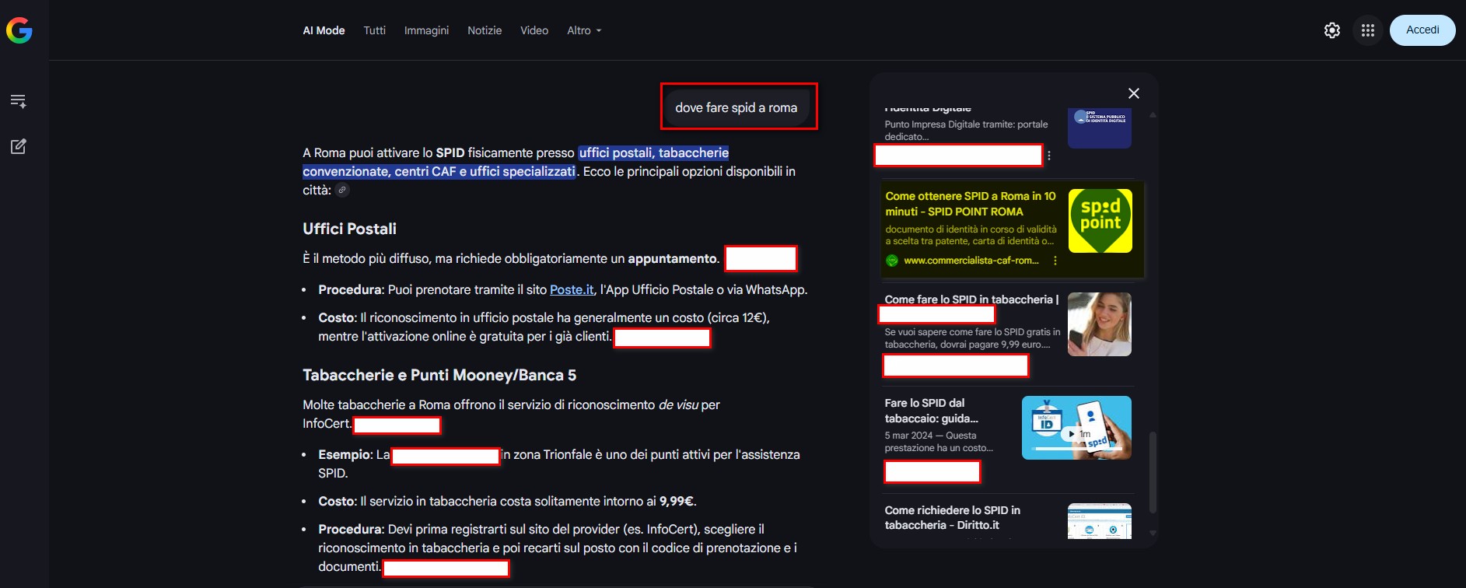Viewport: 1466px width, 588px height.
Task: Click the highlighted "uffici postali, tabaccherie" text
Action: click(654, 152)
